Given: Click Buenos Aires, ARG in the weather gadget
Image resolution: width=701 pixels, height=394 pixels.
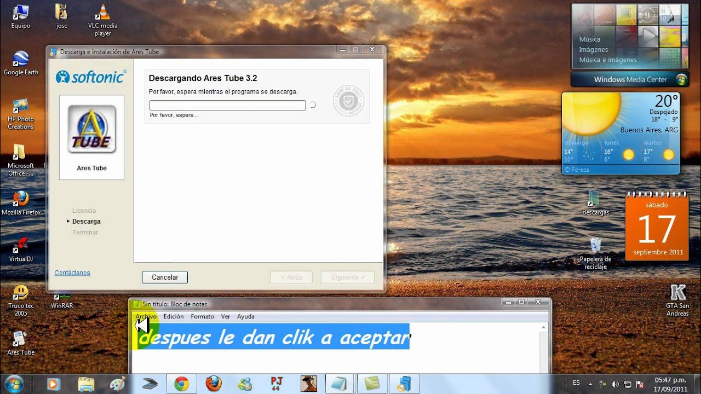Looking at the screenshot, I should 649,130.
